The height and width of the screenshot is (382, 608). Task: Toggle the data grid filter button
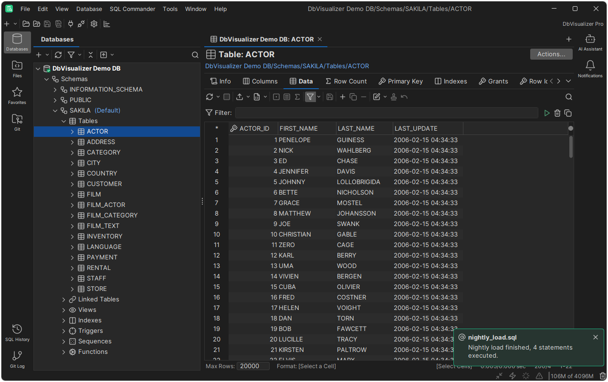(310, 97)
